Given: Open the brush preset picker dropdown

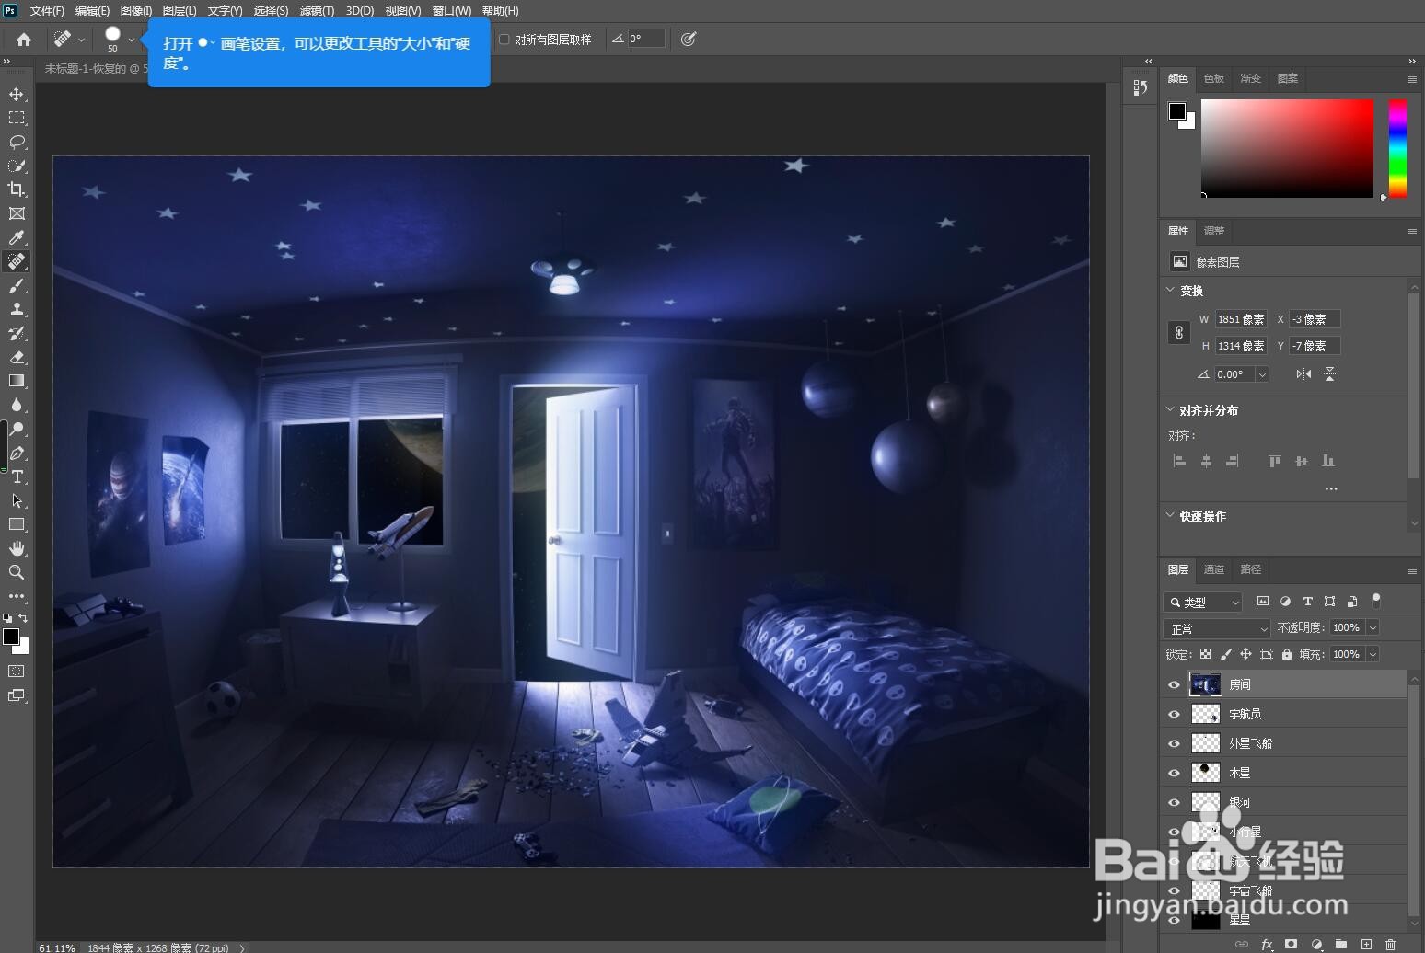Looking at the screenshot, I should [x=132, y=40].
